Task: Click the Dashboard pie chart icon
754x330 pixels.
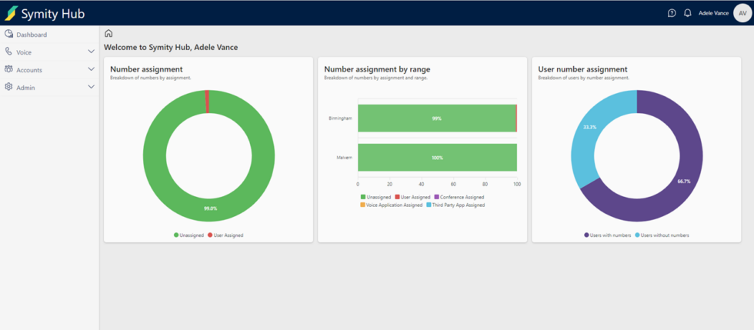Action: coord(8,34)
